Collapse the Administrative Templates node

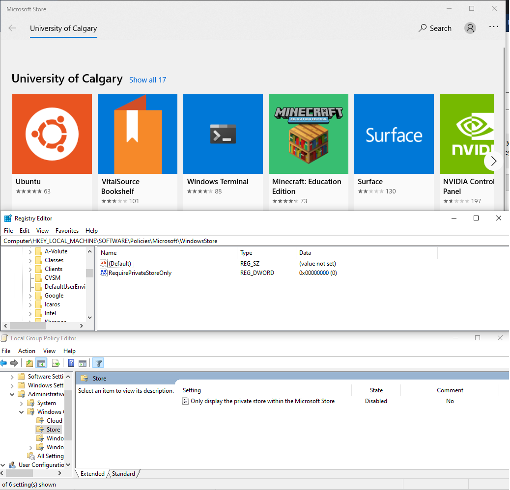pos(12,394)
